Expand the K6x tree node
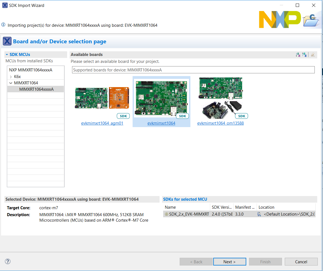The image size is (323, 271). [x=11, y=77]
